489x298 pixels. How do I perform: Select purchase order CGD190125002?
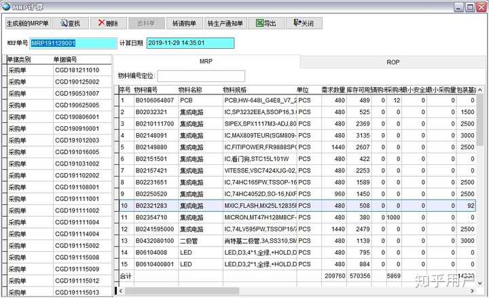tap(77, 82)
